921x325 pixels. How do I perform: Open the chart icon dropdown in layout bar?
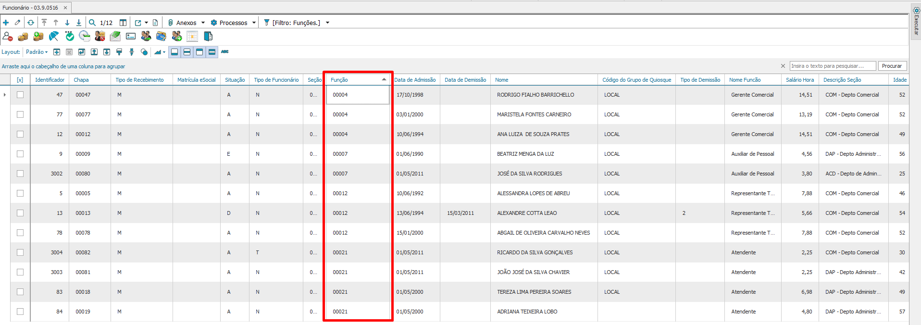[x=164, y=52]
